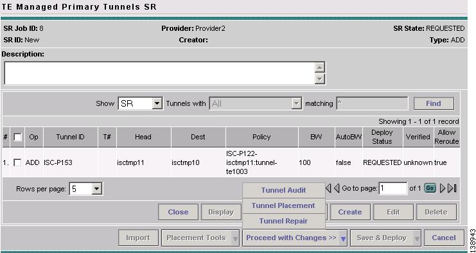
Task: Click deploy status cell REQUESTED
Action: coord(382,163)
